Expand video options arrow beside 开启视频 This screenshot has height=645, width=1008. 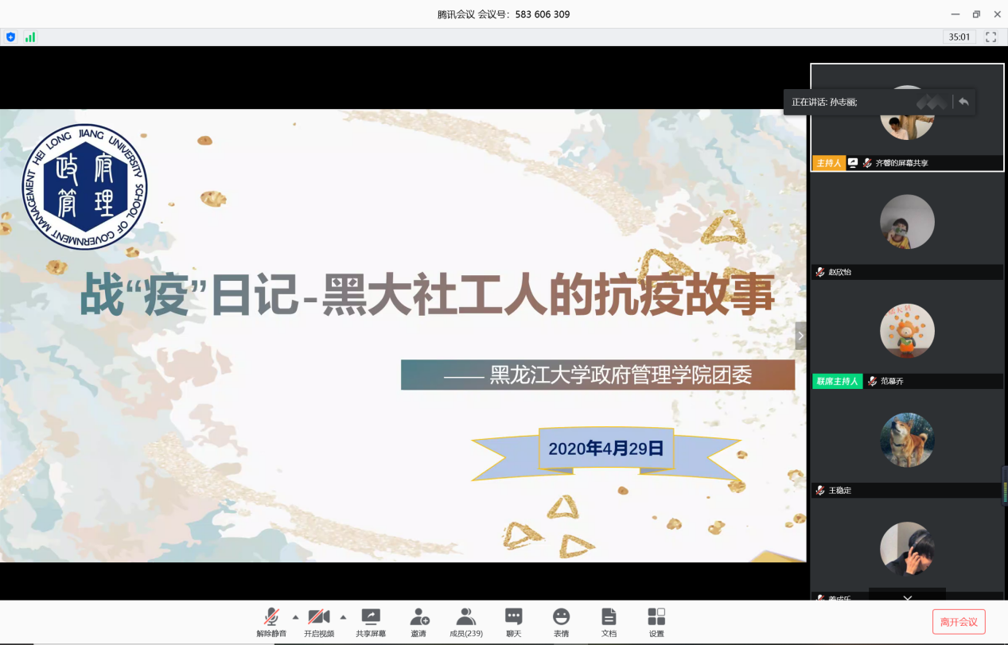tap(344, 617)
